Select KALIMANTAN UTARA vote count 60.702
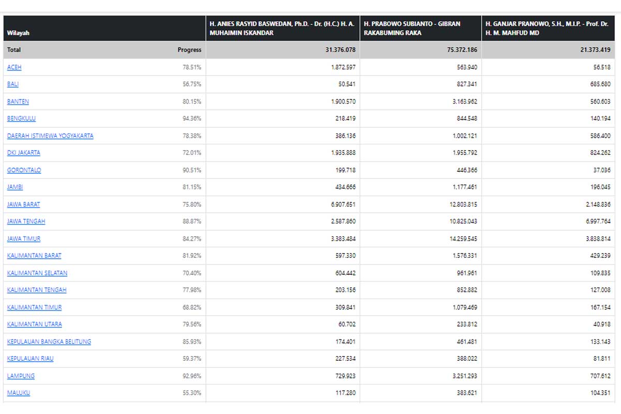 tap(347, 324)
